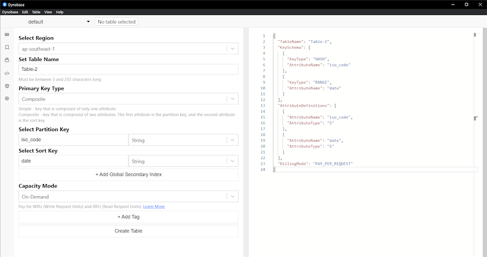
Task: Click the cube icon in sidebar
Action: [x=7, y=86]
